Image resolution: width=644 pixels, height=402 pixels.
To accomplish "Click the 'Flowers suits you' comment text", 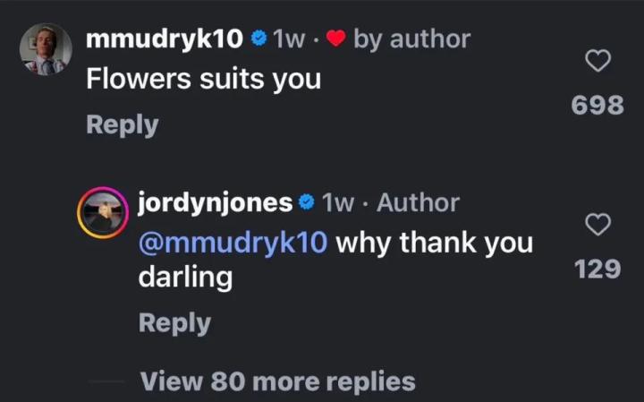I will click(204, 79).
